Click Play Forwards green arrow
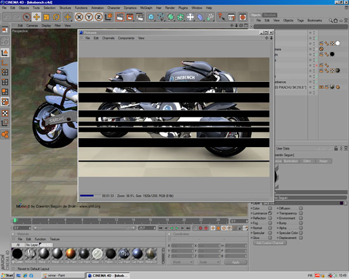 coord(177,228)
